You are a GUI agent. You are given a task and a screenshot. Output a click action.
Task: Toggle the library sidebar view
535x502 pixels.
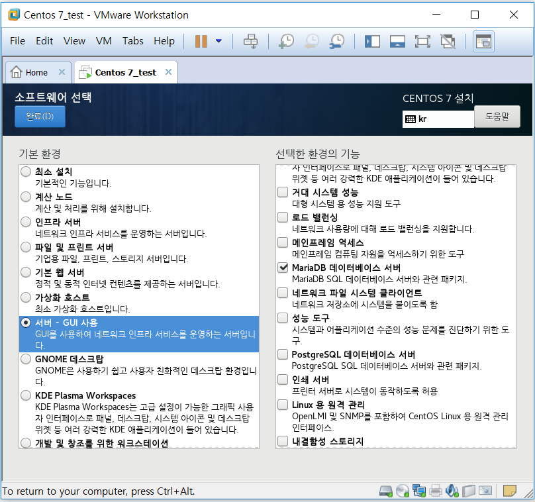point(372,42)
